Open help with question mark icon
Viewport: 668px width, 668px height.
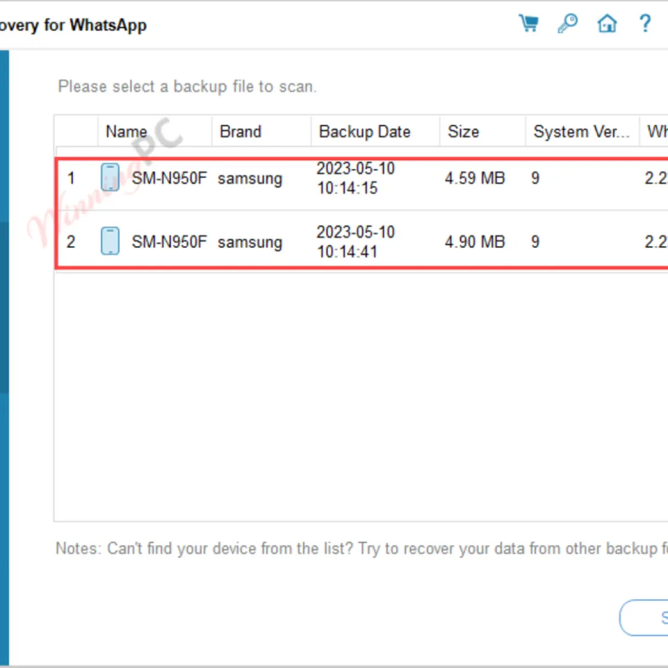[x=645, y=23]
